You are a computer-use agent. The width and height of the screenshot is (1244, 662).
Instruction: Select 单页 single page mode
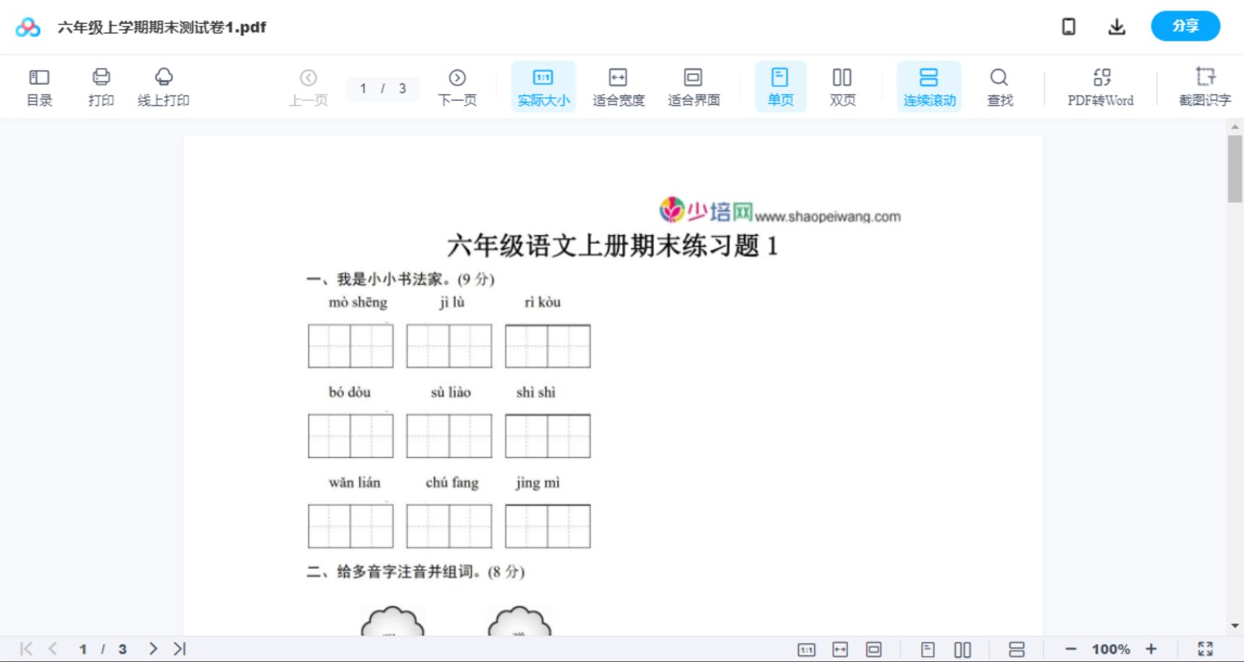[780, 86]
